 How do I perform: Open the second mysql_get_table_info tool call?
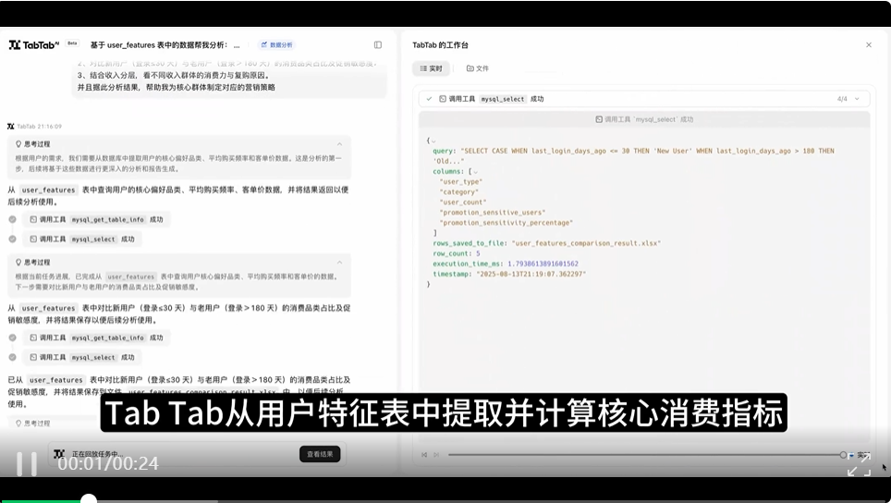(x=96, y=337)
